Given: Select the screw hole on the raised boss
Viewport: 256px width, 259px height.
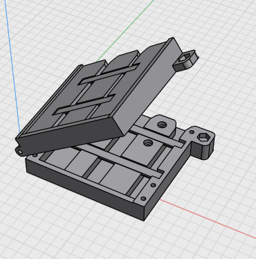Looking at the screenshot, I should [162, 125].
